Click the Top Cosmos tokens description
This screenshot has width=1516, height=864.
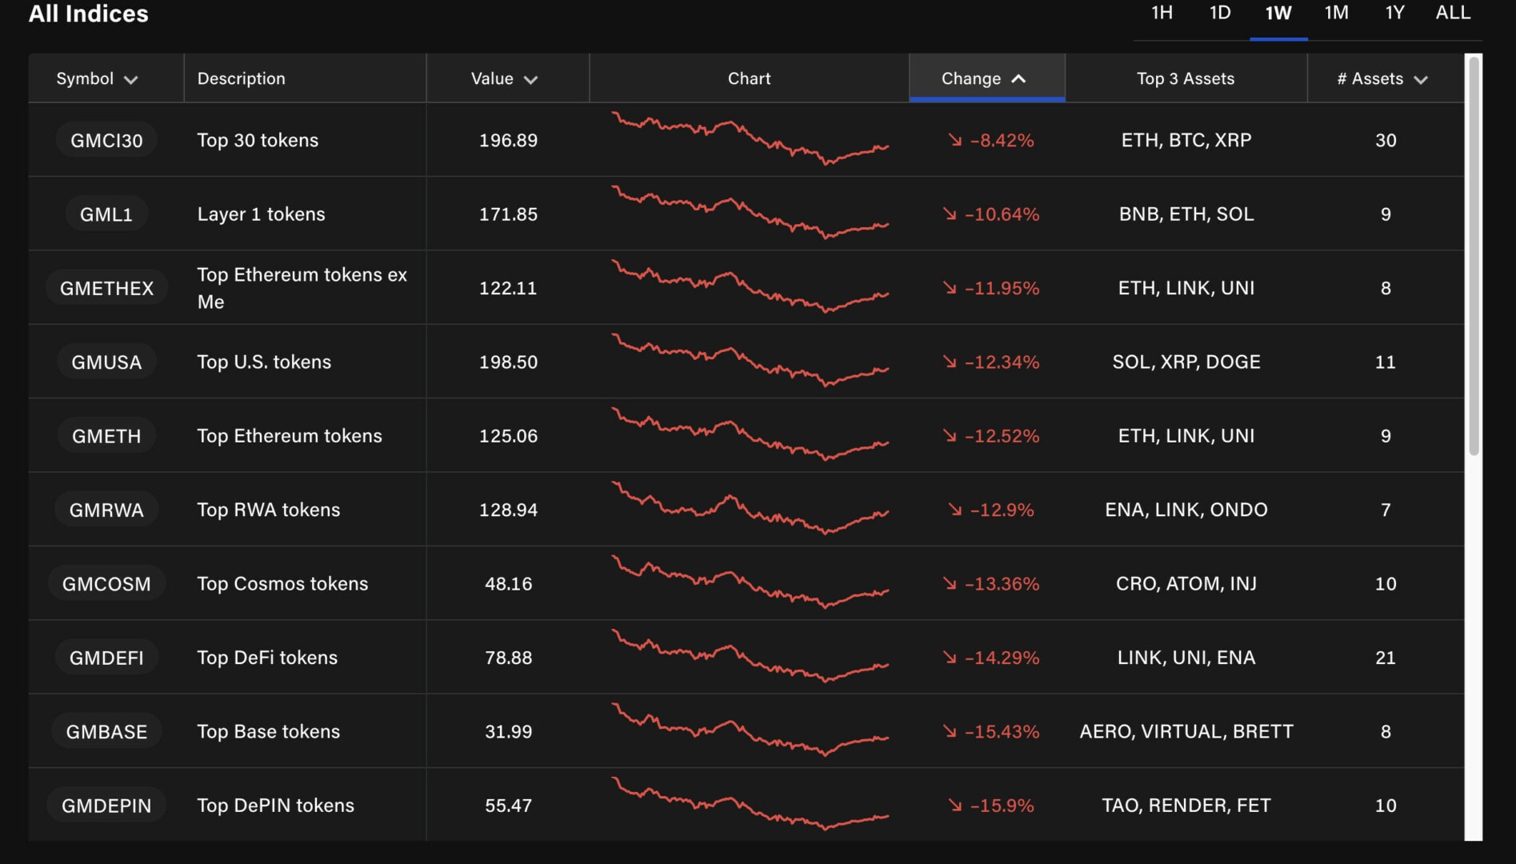pyautogui.click(x=282, y=584)
